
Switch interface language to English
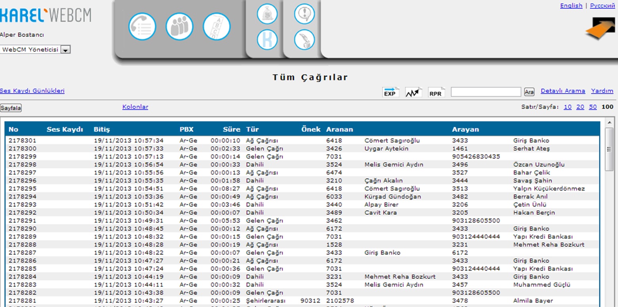tap(571, 6)
